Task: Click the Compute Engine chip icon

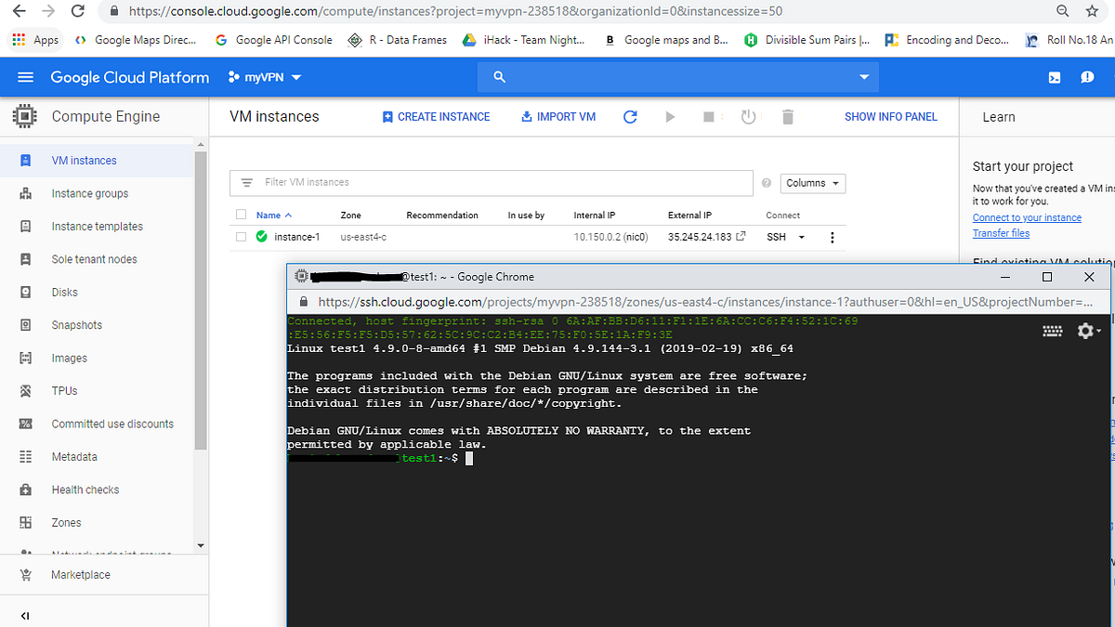Action: [x=25, y=117]
